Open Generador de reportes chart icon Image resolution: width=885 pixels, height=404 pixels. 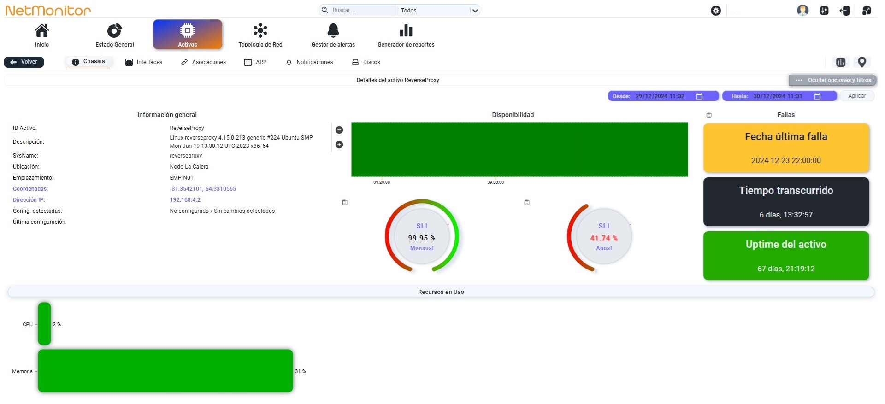point(406,31)
